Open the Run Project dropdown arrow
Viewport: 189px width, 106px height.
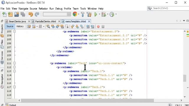point(100,14)
